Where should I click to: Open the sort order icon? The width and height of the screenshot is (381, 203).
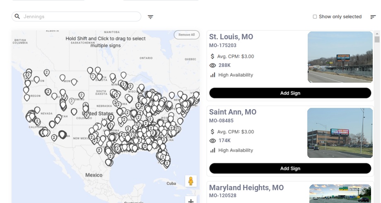click(373, 17)
